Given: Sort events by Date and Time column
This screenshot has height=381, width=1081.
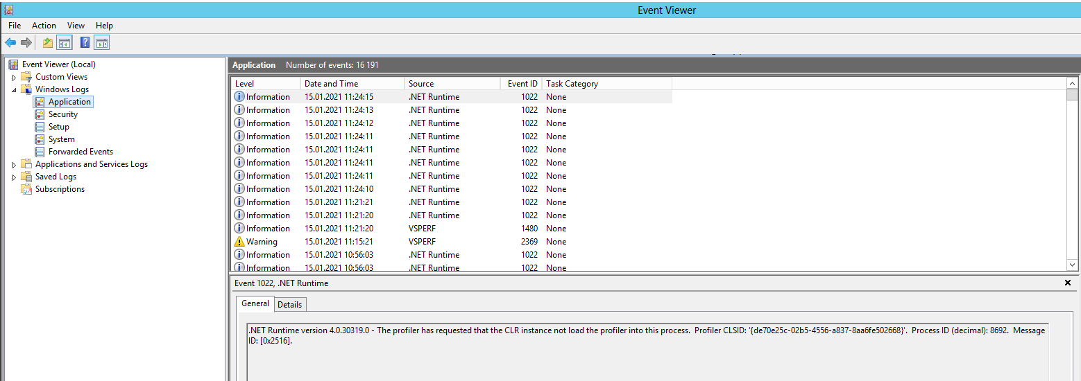Looking at the screenshot, I should pos(352,84).
